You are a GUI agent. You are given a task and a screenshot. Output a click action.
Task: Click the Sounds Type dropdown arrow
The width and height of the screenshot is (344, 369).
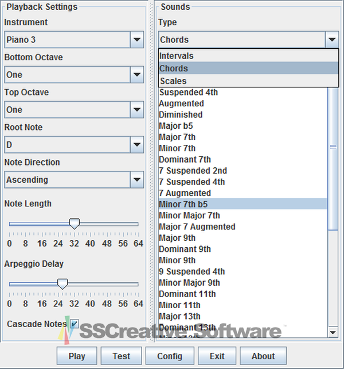pos(332,40)
